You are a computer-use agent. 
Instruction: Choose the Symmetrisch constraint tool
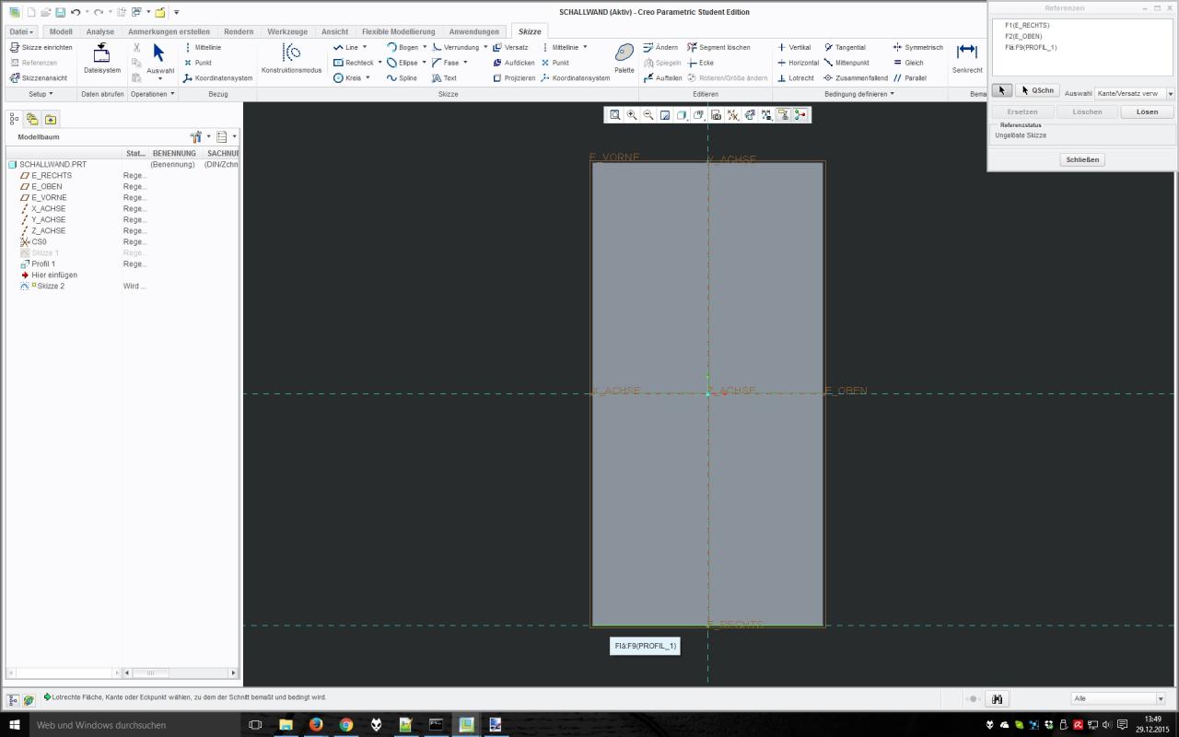(917, 47)
